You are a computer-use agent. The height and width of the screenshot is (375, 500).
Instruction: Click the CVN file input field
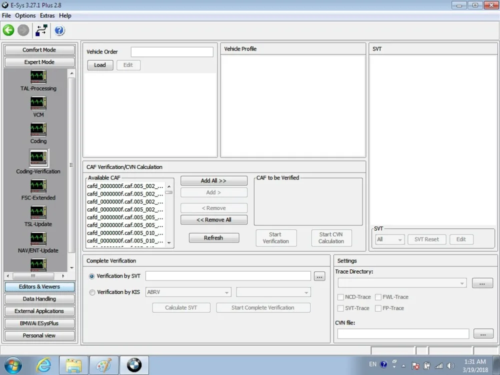click(403, 334)
